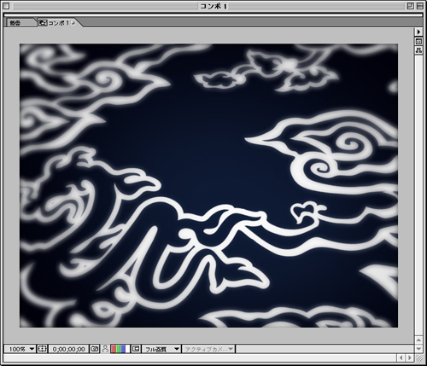Viewport: 427px width, 366px height.
Task: Toggle the title-action safe grid icon
Action: pos(42,349)
